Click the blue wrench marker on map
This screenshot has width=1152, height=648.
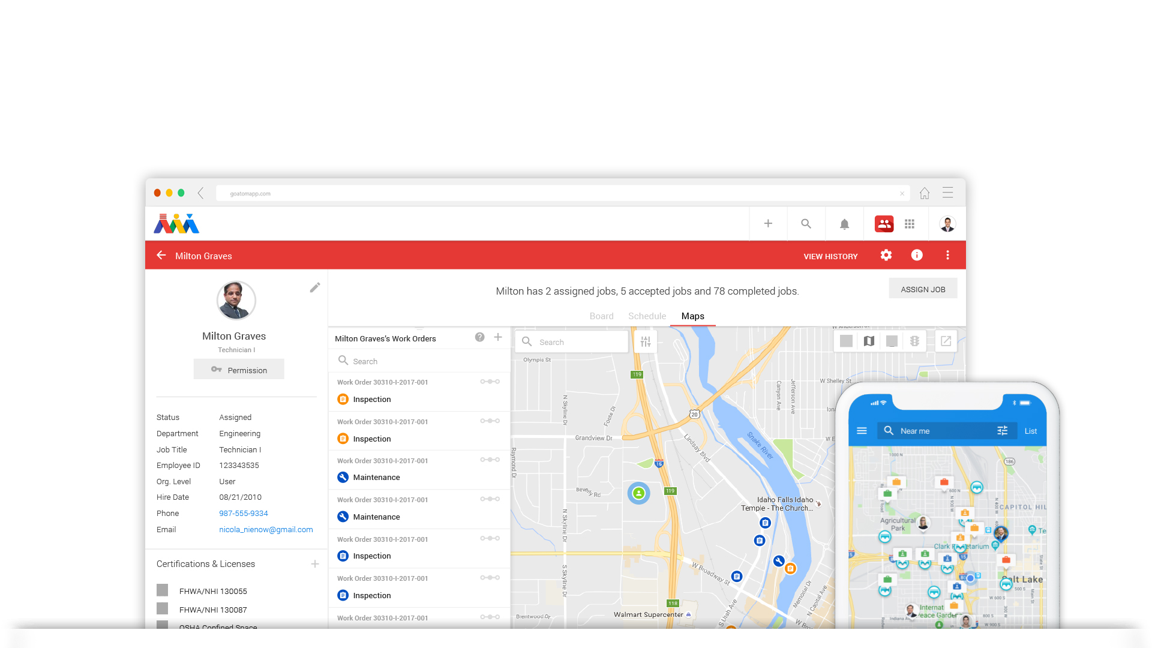tap(779, 561)
